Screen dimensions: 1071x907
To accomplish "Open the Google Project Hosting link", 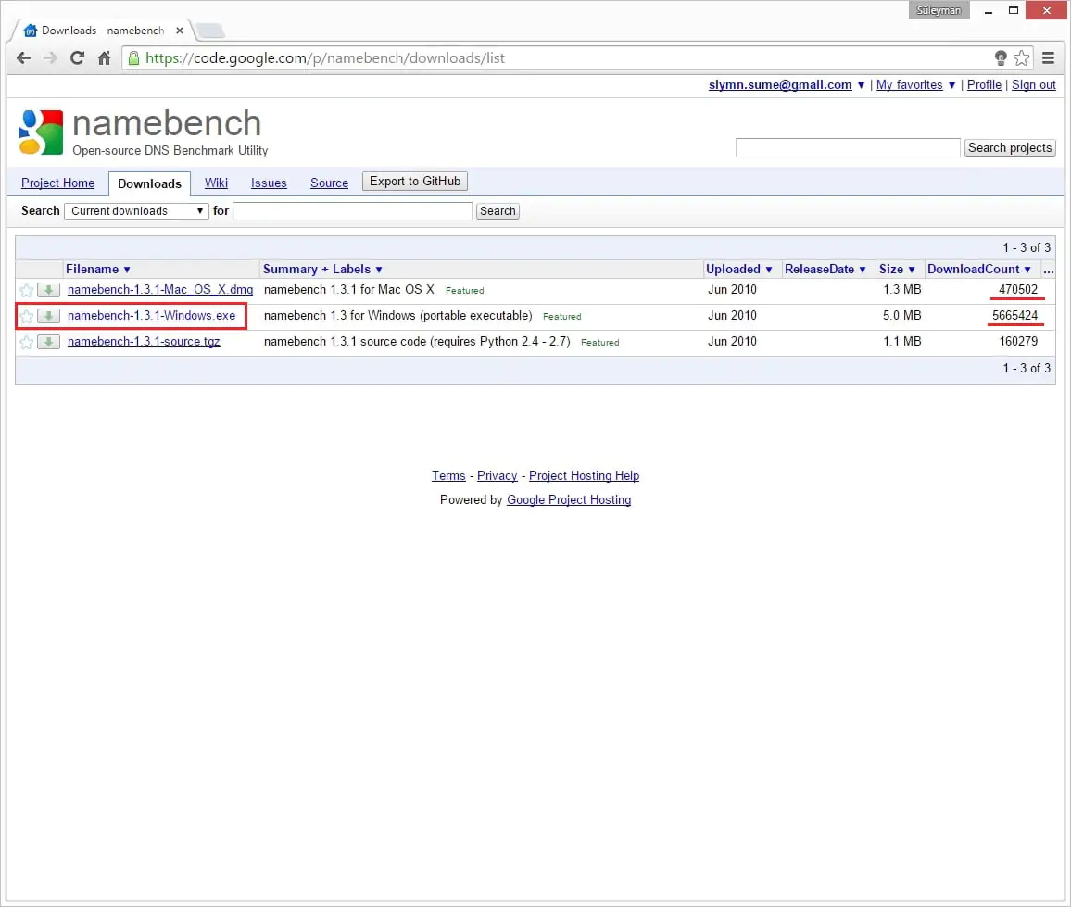I will (x=569, y=500).
